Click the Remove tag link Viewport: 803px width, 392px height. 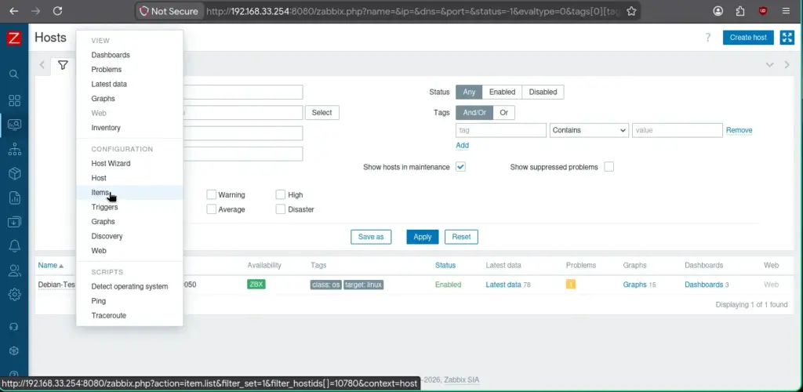click(x=739, y=130)
